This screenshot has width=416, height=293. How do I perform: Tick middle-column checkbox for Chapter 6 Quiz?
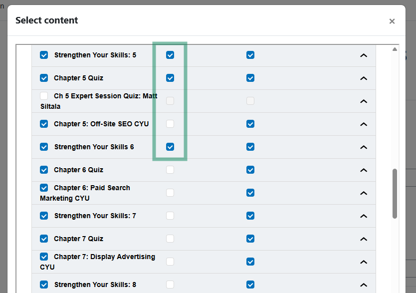pos(170,170)
